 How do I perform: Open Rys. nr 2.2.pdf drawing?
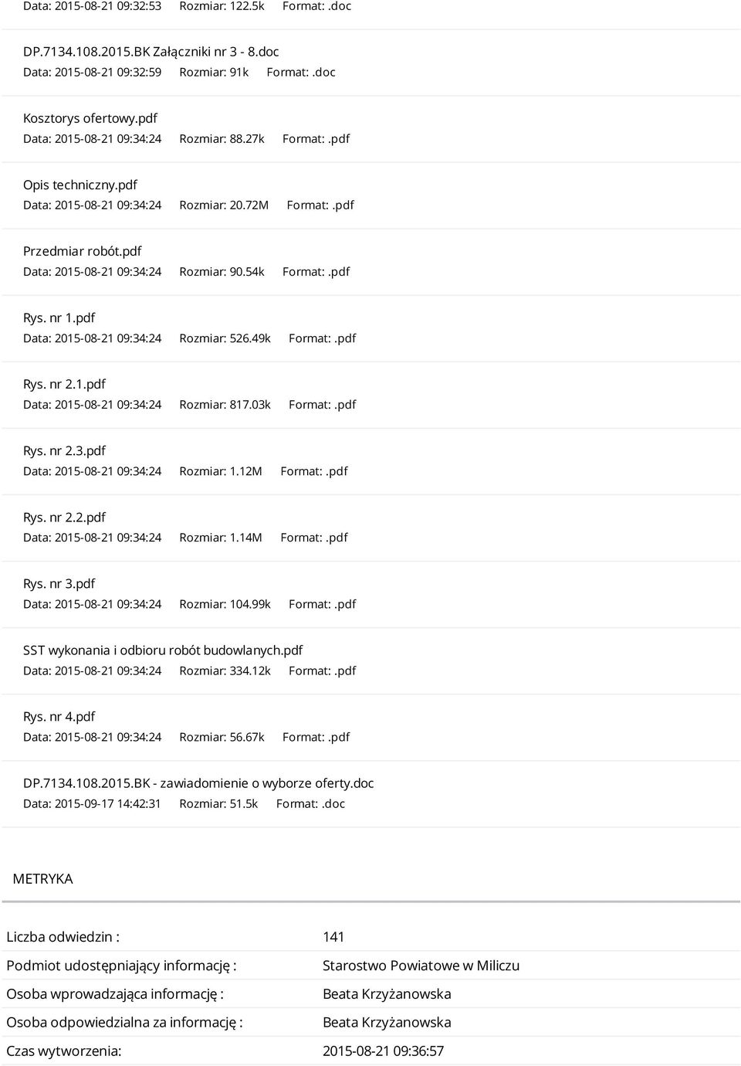click(64, 517)
